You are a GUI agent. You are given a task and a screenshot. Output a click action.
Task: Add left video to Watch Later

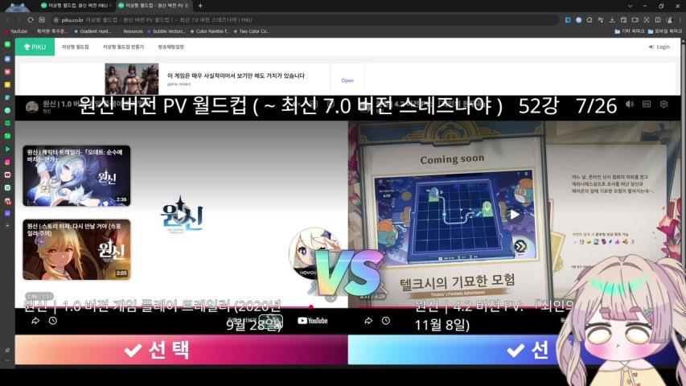coord(53,321)
